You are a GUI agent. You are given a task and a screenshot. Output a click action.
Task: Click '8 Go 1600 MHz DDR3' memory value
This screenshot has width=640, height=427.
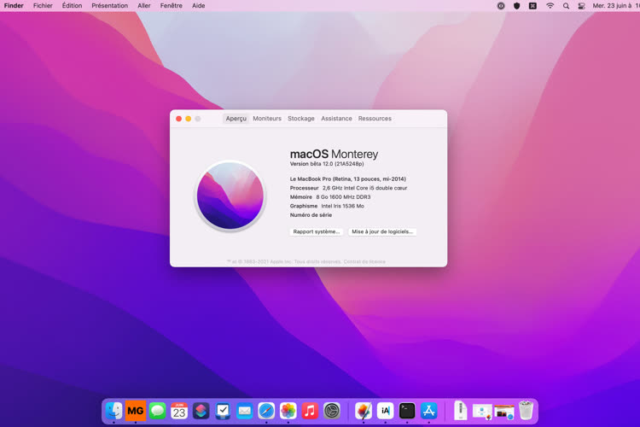(x=343, y=197)
